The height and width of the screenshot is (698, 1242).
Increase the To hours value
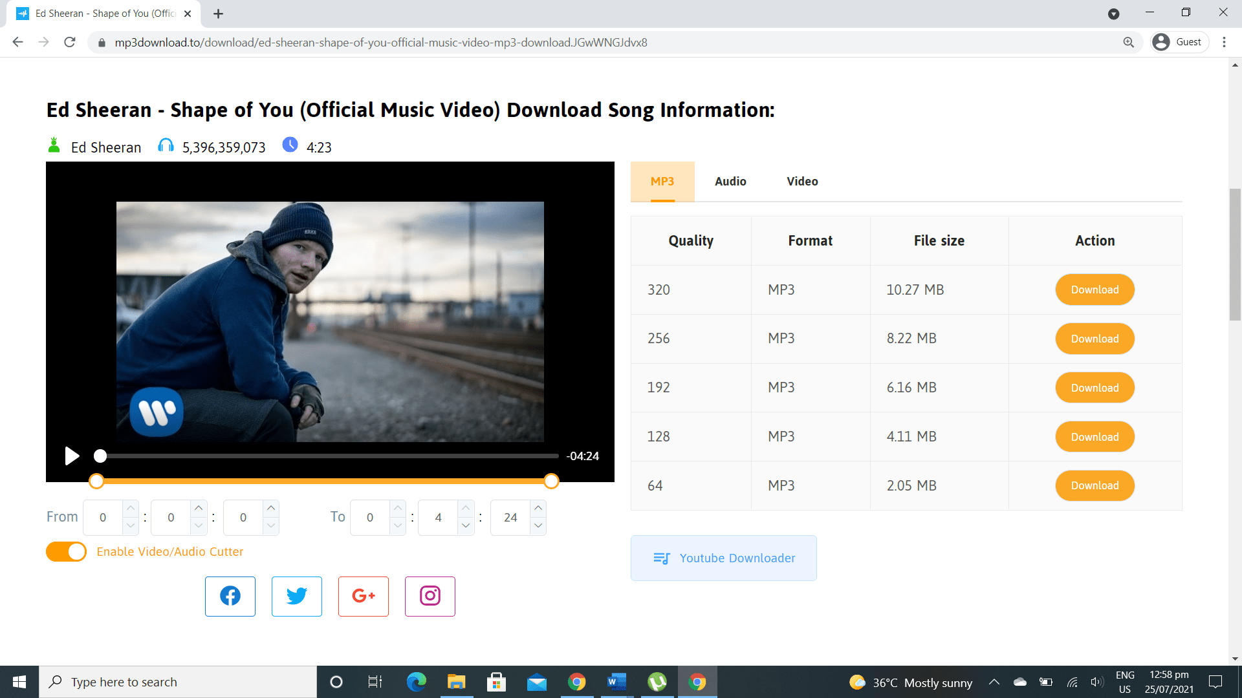[398, 509]
